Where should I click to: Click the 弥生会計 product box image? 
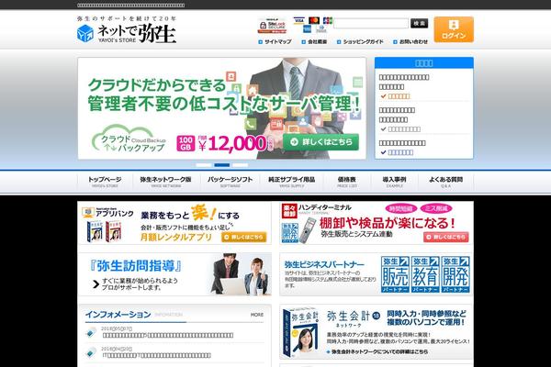(301, 332)
